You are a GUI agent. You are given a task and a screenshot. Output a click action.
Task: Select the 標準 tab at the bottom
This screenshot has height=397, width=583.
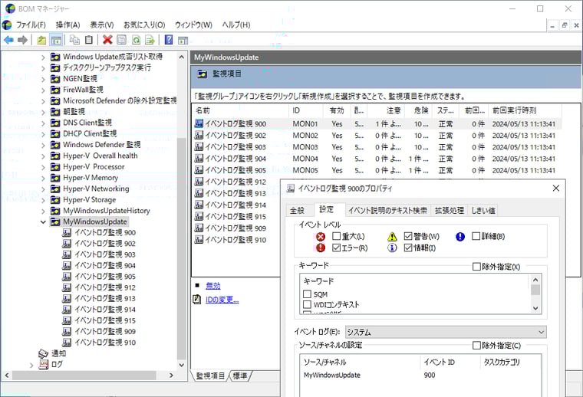[x=240, y=376]
